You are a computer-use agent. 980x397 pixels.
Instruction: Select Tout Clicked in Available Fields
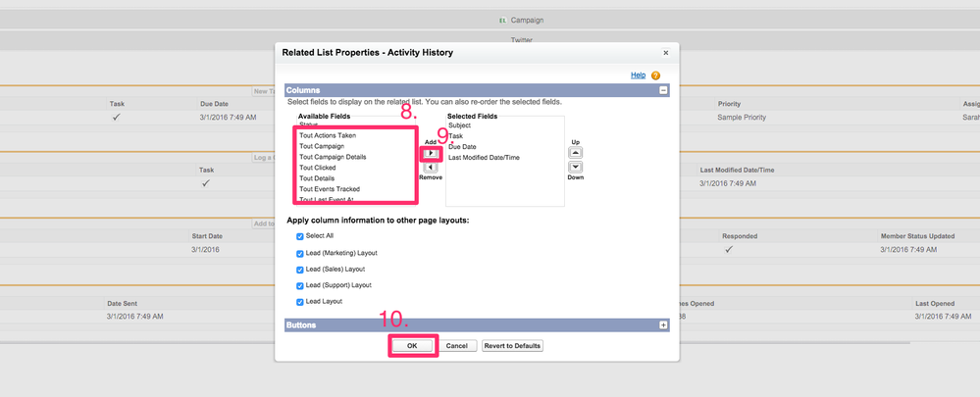pos(318,168)
